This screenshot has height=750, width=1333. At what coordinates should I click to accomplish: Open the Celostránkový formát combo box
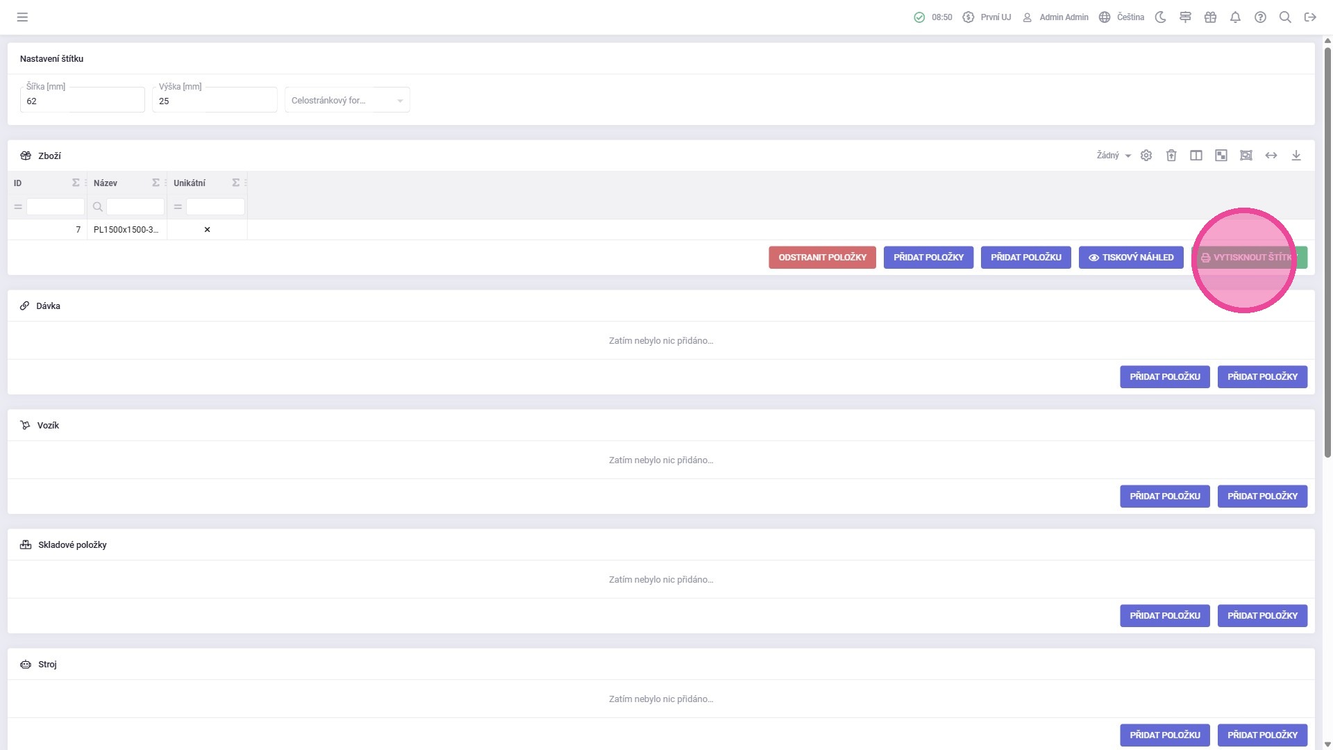347,101
